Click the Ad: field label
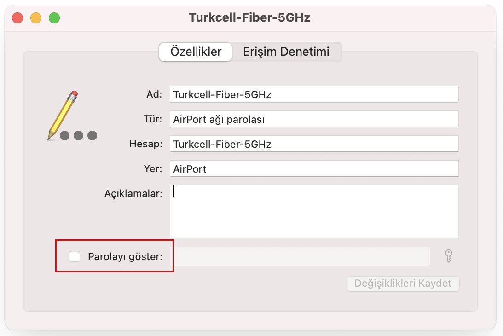 coord(154,94)
